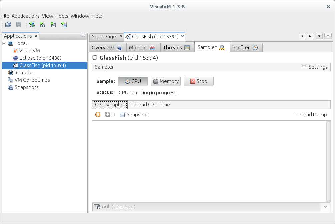Click the Eclipse sphere icon in tree
Screen dimensions: 335x224
click(x=15, y=58)
